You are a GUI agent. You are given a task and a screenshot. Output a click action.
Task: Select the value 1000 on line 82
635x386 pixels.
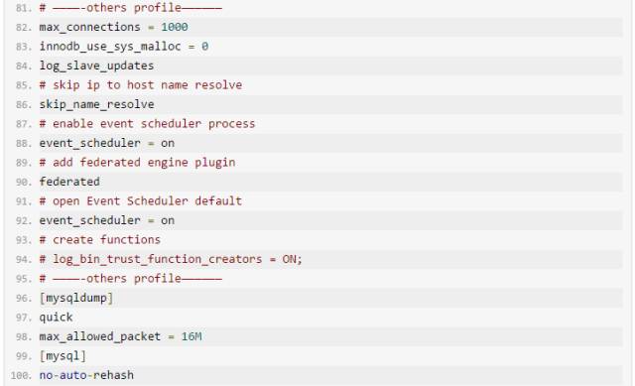(x=175, y=27)
